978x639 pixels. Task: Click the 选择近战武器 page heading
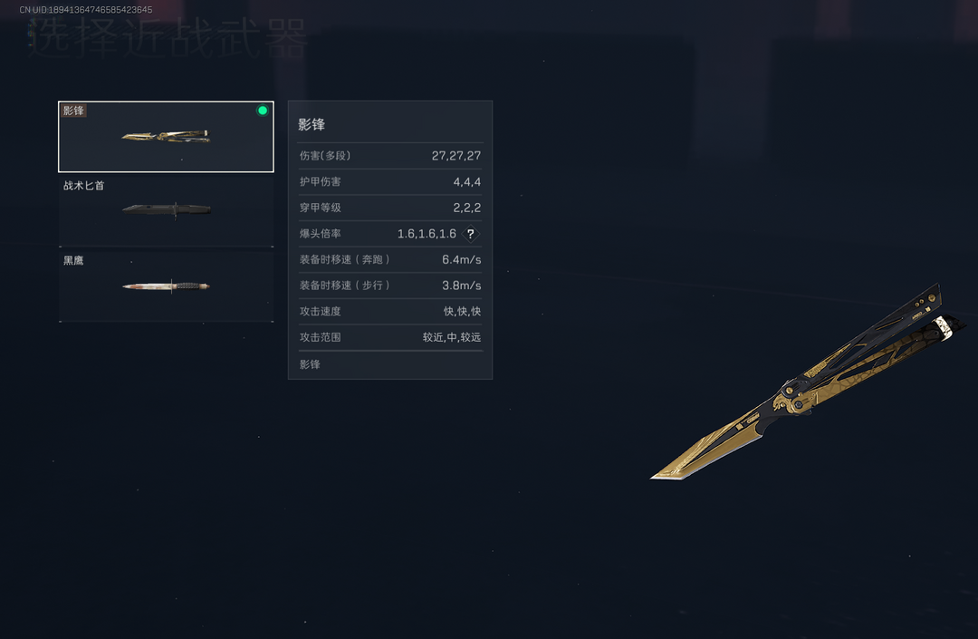168,37
